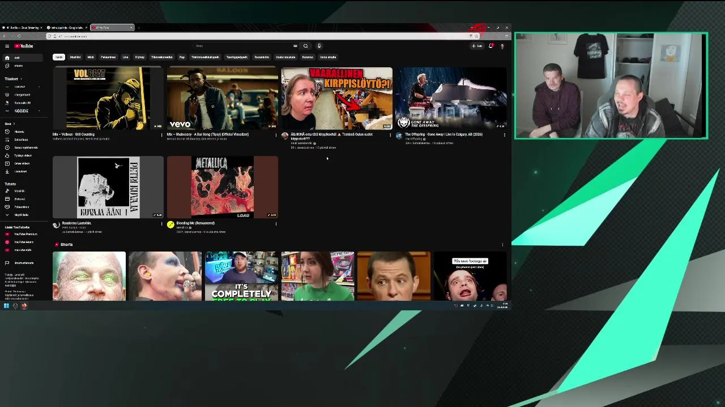This screenshot has height=407, width=725.
Task: Open the Shorts icon in sidebar
Action: pos(7,66)
